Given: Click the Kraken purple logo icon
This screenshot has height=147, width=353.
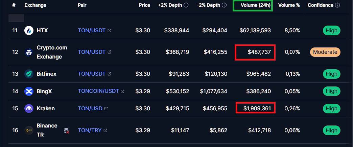Looking at the screenshot, I should 29,109.
